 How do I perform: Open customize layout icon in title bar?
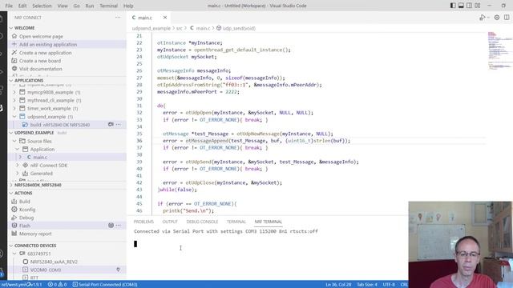pos(478,6)
